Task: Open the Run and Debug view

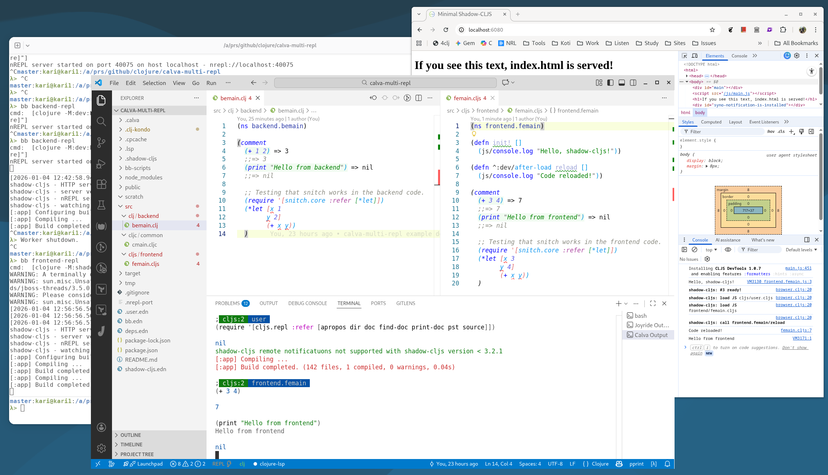Action: pos(101,163)
